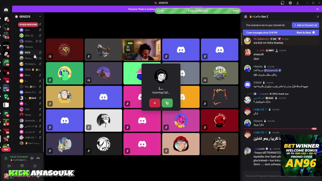Open noise suppression waveform icon
The height and width of the screenshot is (181, 322).
pos(32,158)
